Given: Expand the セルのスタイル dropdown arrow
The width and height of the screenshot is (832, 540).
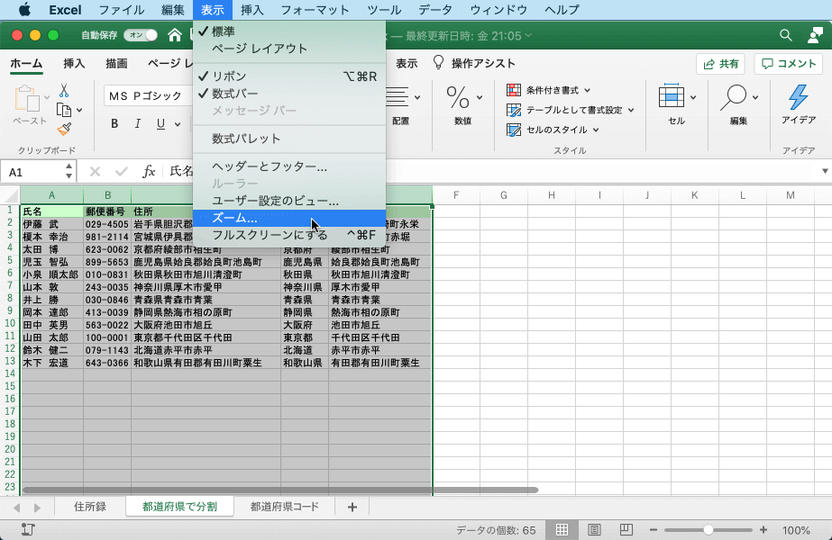Looking at the screenshot, I should click(x=596, y=130).
